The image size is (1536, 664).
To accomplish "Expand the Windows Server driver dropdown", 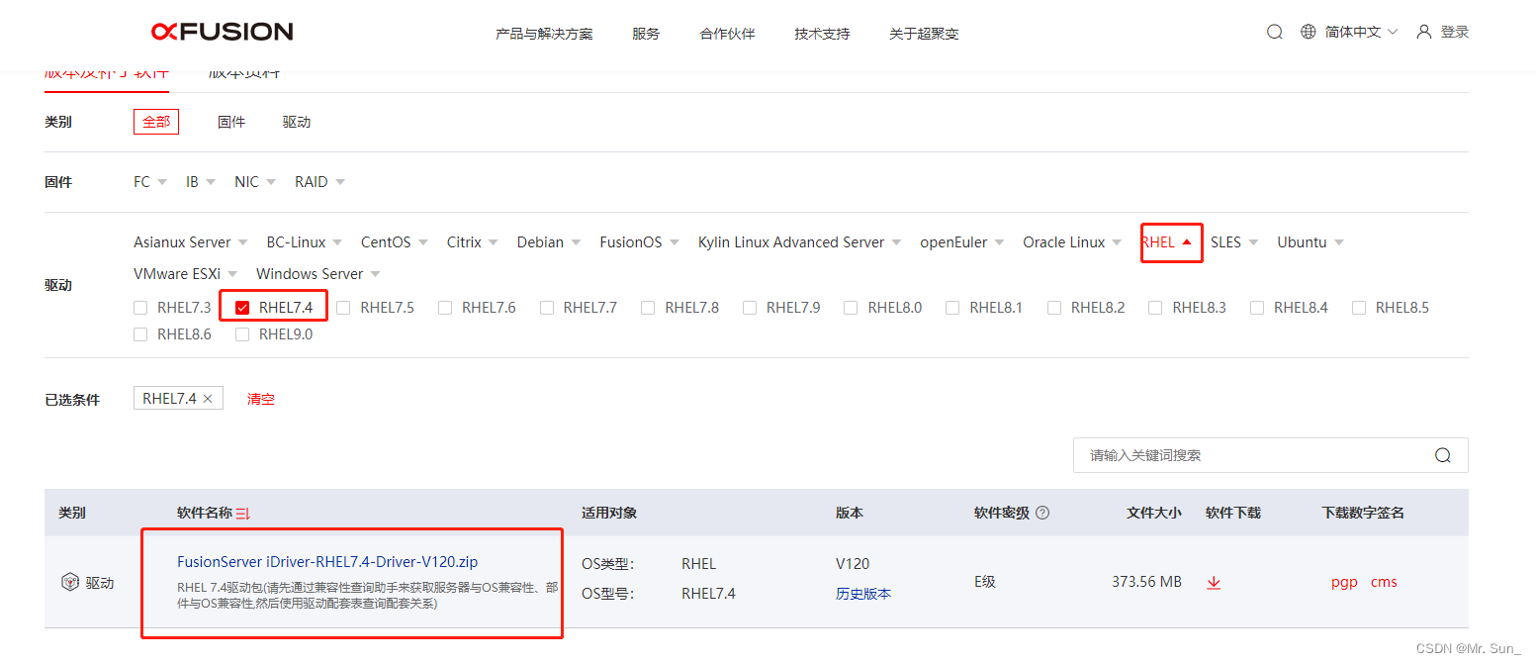I will click(x=318, y=274).
